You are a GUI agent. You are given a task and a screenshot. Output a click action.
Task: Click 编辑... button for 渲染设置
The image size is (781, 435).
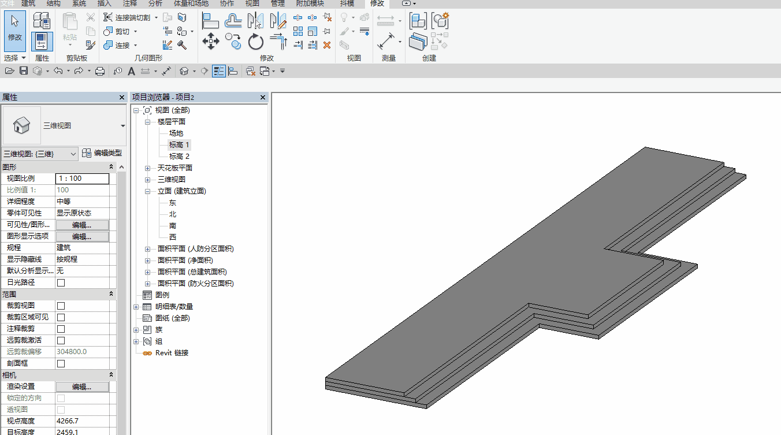(82, 386)
